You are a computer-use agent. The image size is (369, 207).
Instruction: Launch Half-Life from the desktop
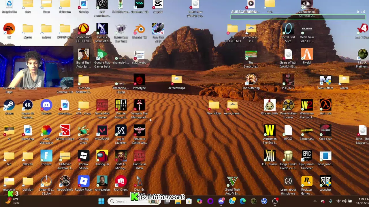325,108
